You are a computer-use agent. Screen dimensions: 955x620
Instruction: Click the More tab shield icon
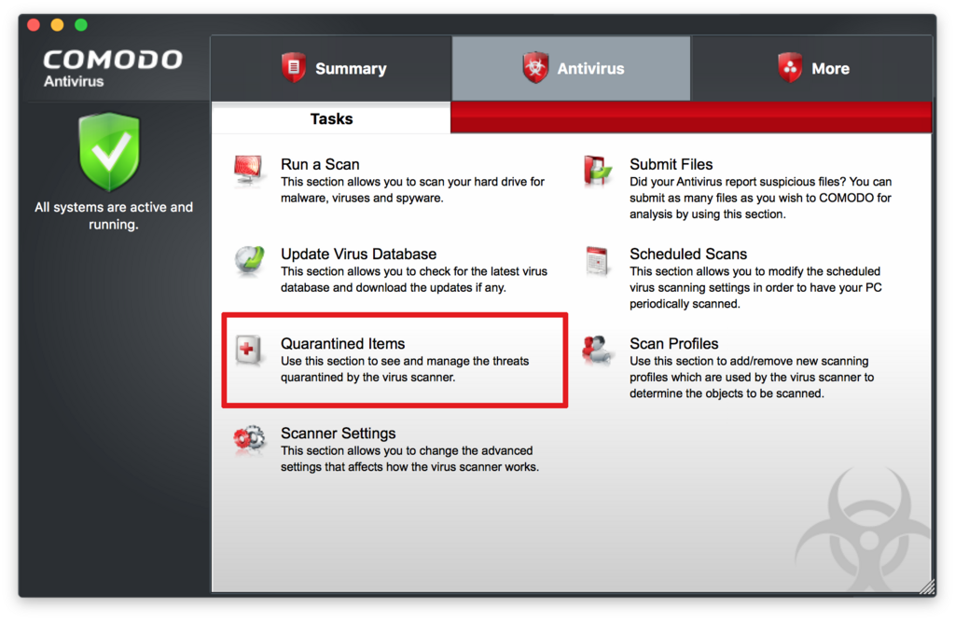click(x=790, y=67)
